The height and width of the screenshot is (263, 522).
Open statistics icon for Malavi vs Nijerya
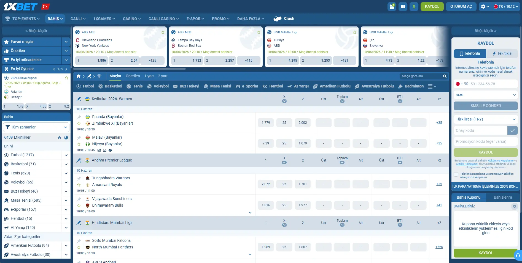[x=99, y=150]
